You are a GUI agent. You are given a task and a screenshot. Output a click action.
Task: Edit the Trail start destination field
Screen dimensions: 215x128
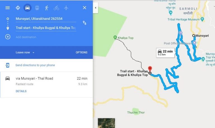(46, 28)
